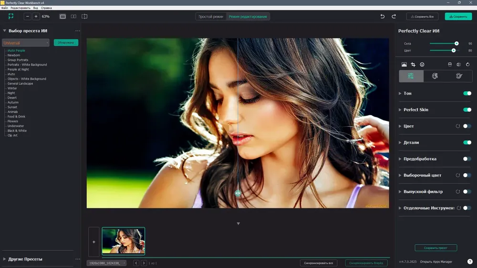Click the Сила strength slider handle
Screen dimensions: 477x268
[456, 43]
